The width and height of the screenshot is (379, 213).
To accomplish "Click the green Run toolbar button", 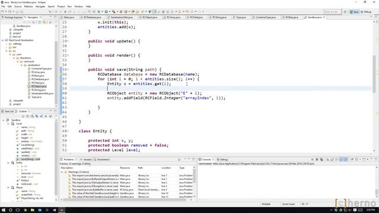I will pos(106,12).
